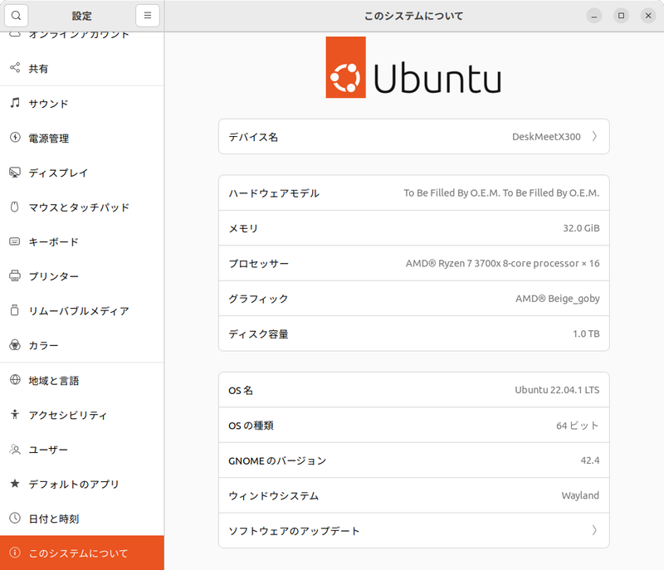Open ソフトウェアのアップデート via its chevron
This screenshot has height=570, width=664.
(x=594, y=530)
